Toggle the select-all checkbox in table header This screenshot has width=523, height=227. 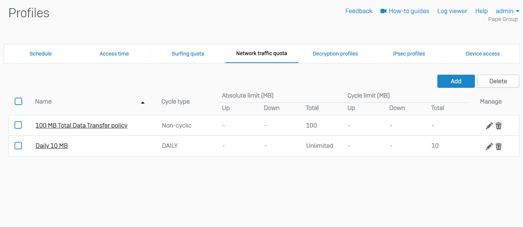tap(18, 101)
